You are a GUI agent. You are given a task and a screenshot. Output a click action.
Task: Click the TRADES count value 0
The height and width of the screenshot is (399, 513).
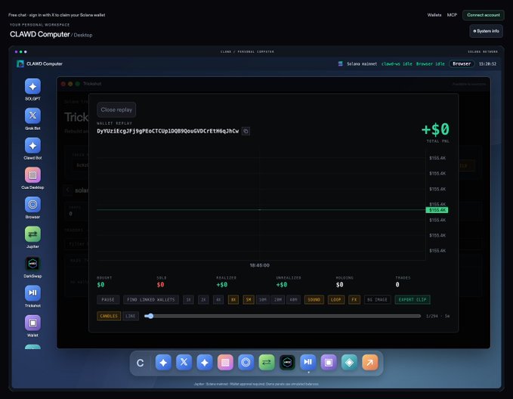click(397, 285)
